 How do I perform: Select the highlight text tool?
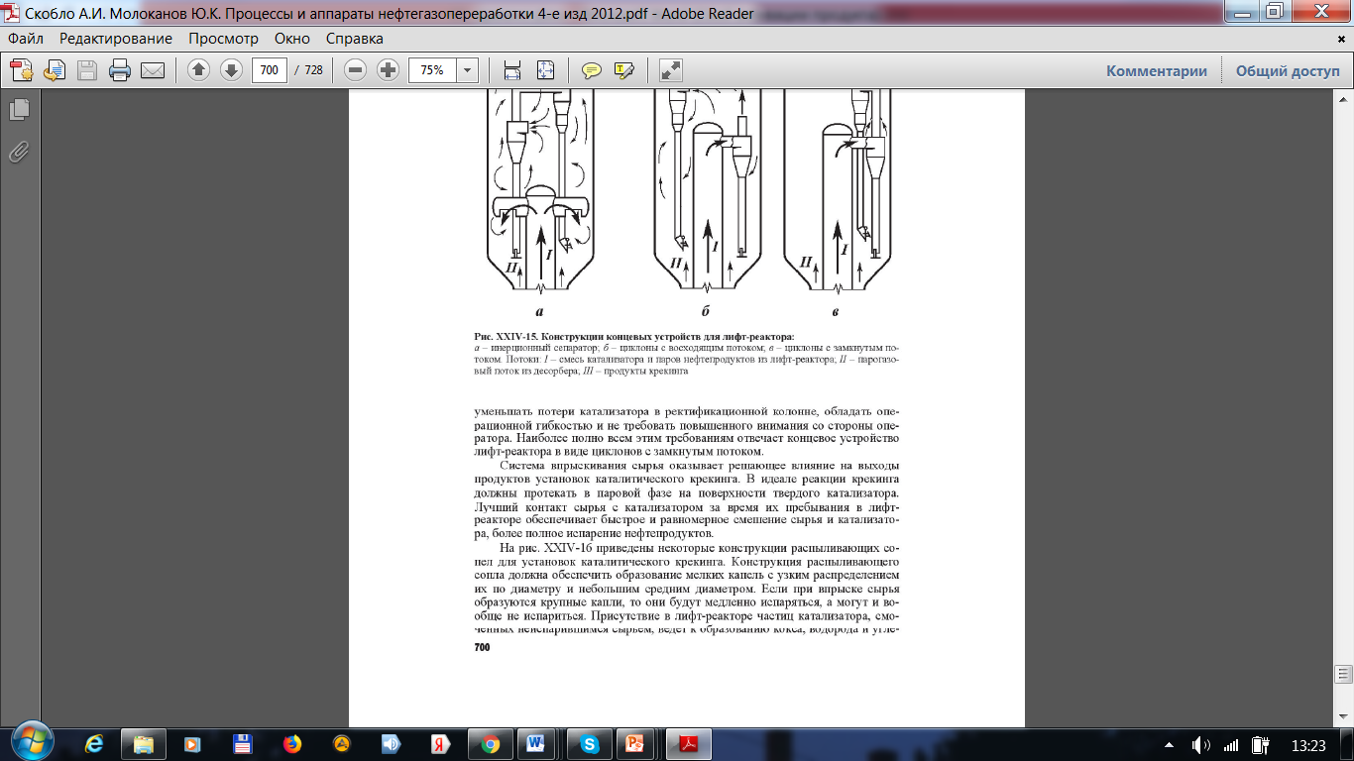point(623,70)
